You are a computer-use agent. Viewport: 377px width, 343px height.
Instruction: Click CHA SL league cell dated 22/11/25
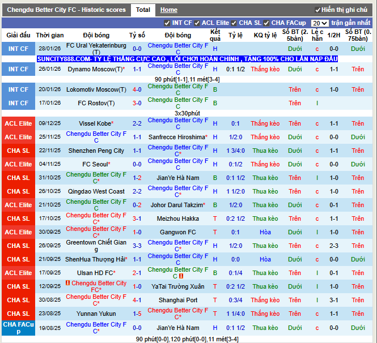tap(18, 151)
